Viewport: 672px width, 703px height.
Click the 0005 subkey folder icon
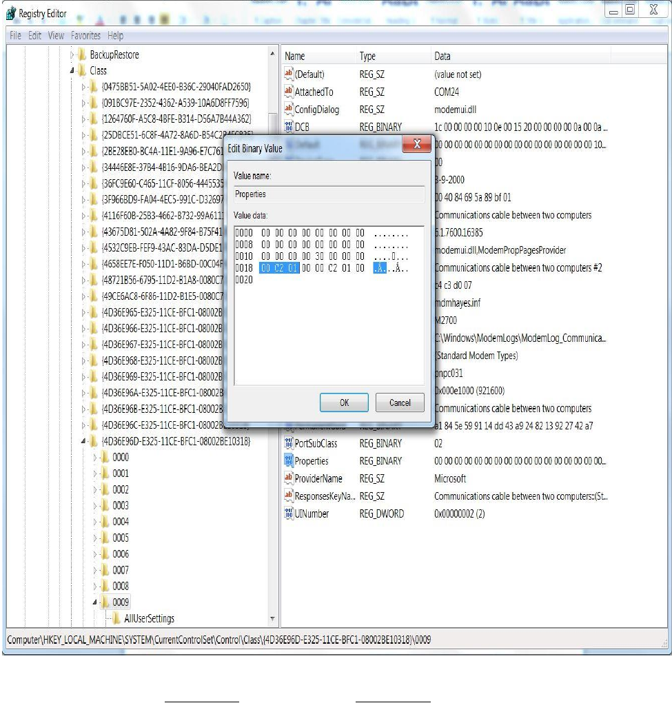[x=105, y=538]
